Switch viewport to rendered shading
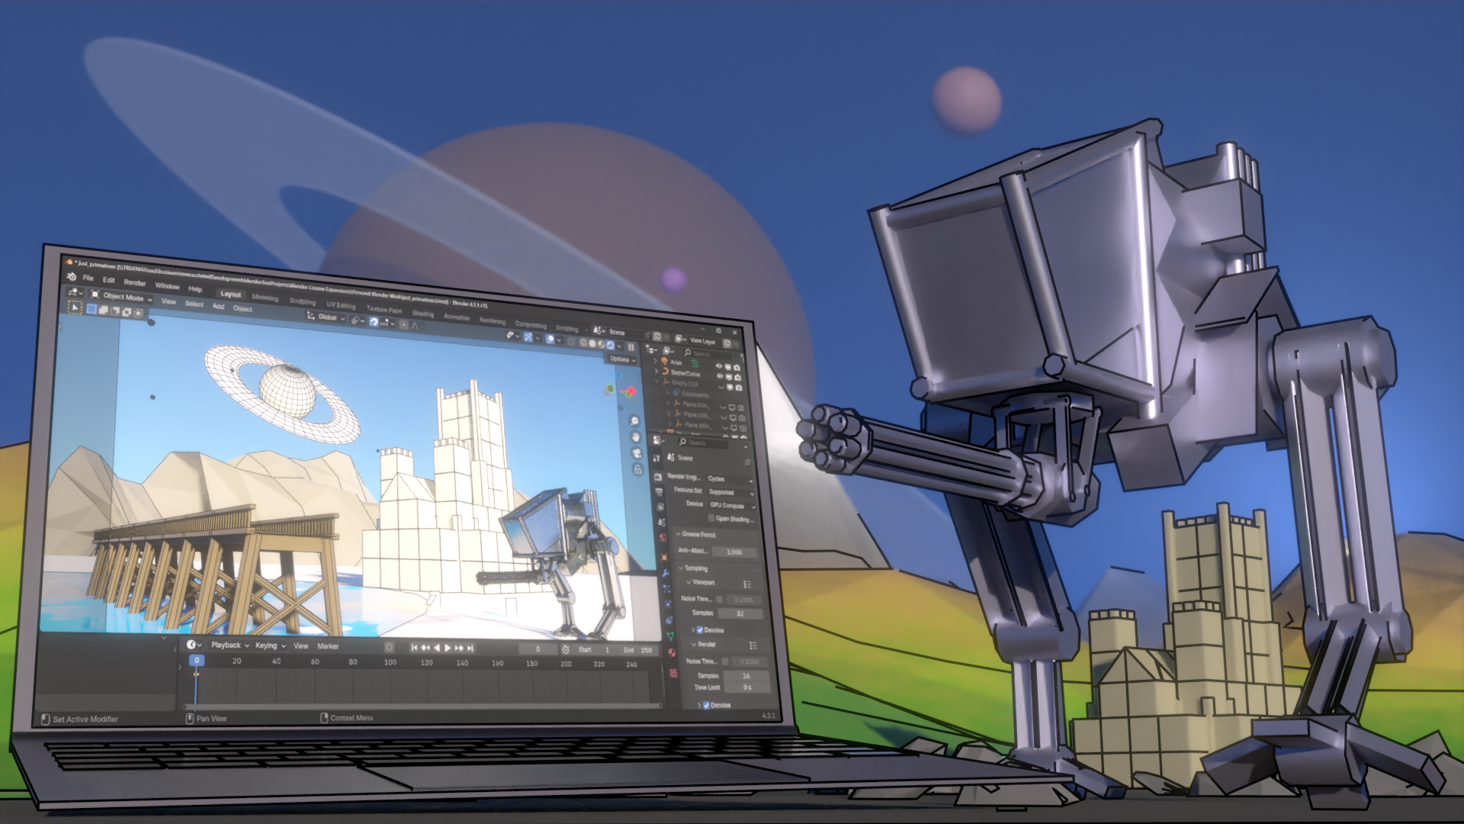This screenshot has height=824, width=1464. (610, 345)
